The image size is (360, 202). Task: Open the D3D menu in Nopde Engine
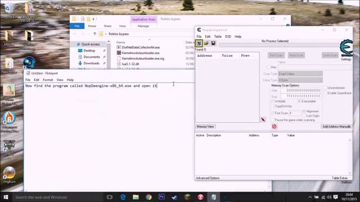tap(228, 36)
